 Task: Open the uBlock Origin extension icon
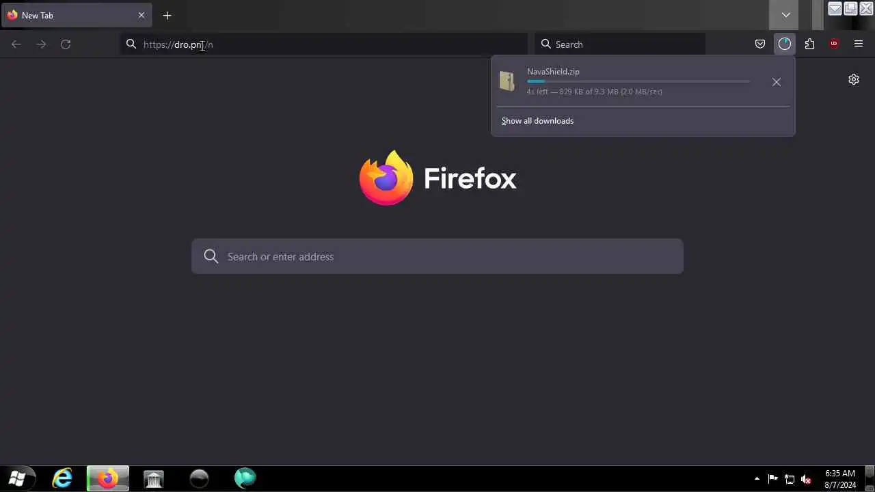tap(834, 44)
